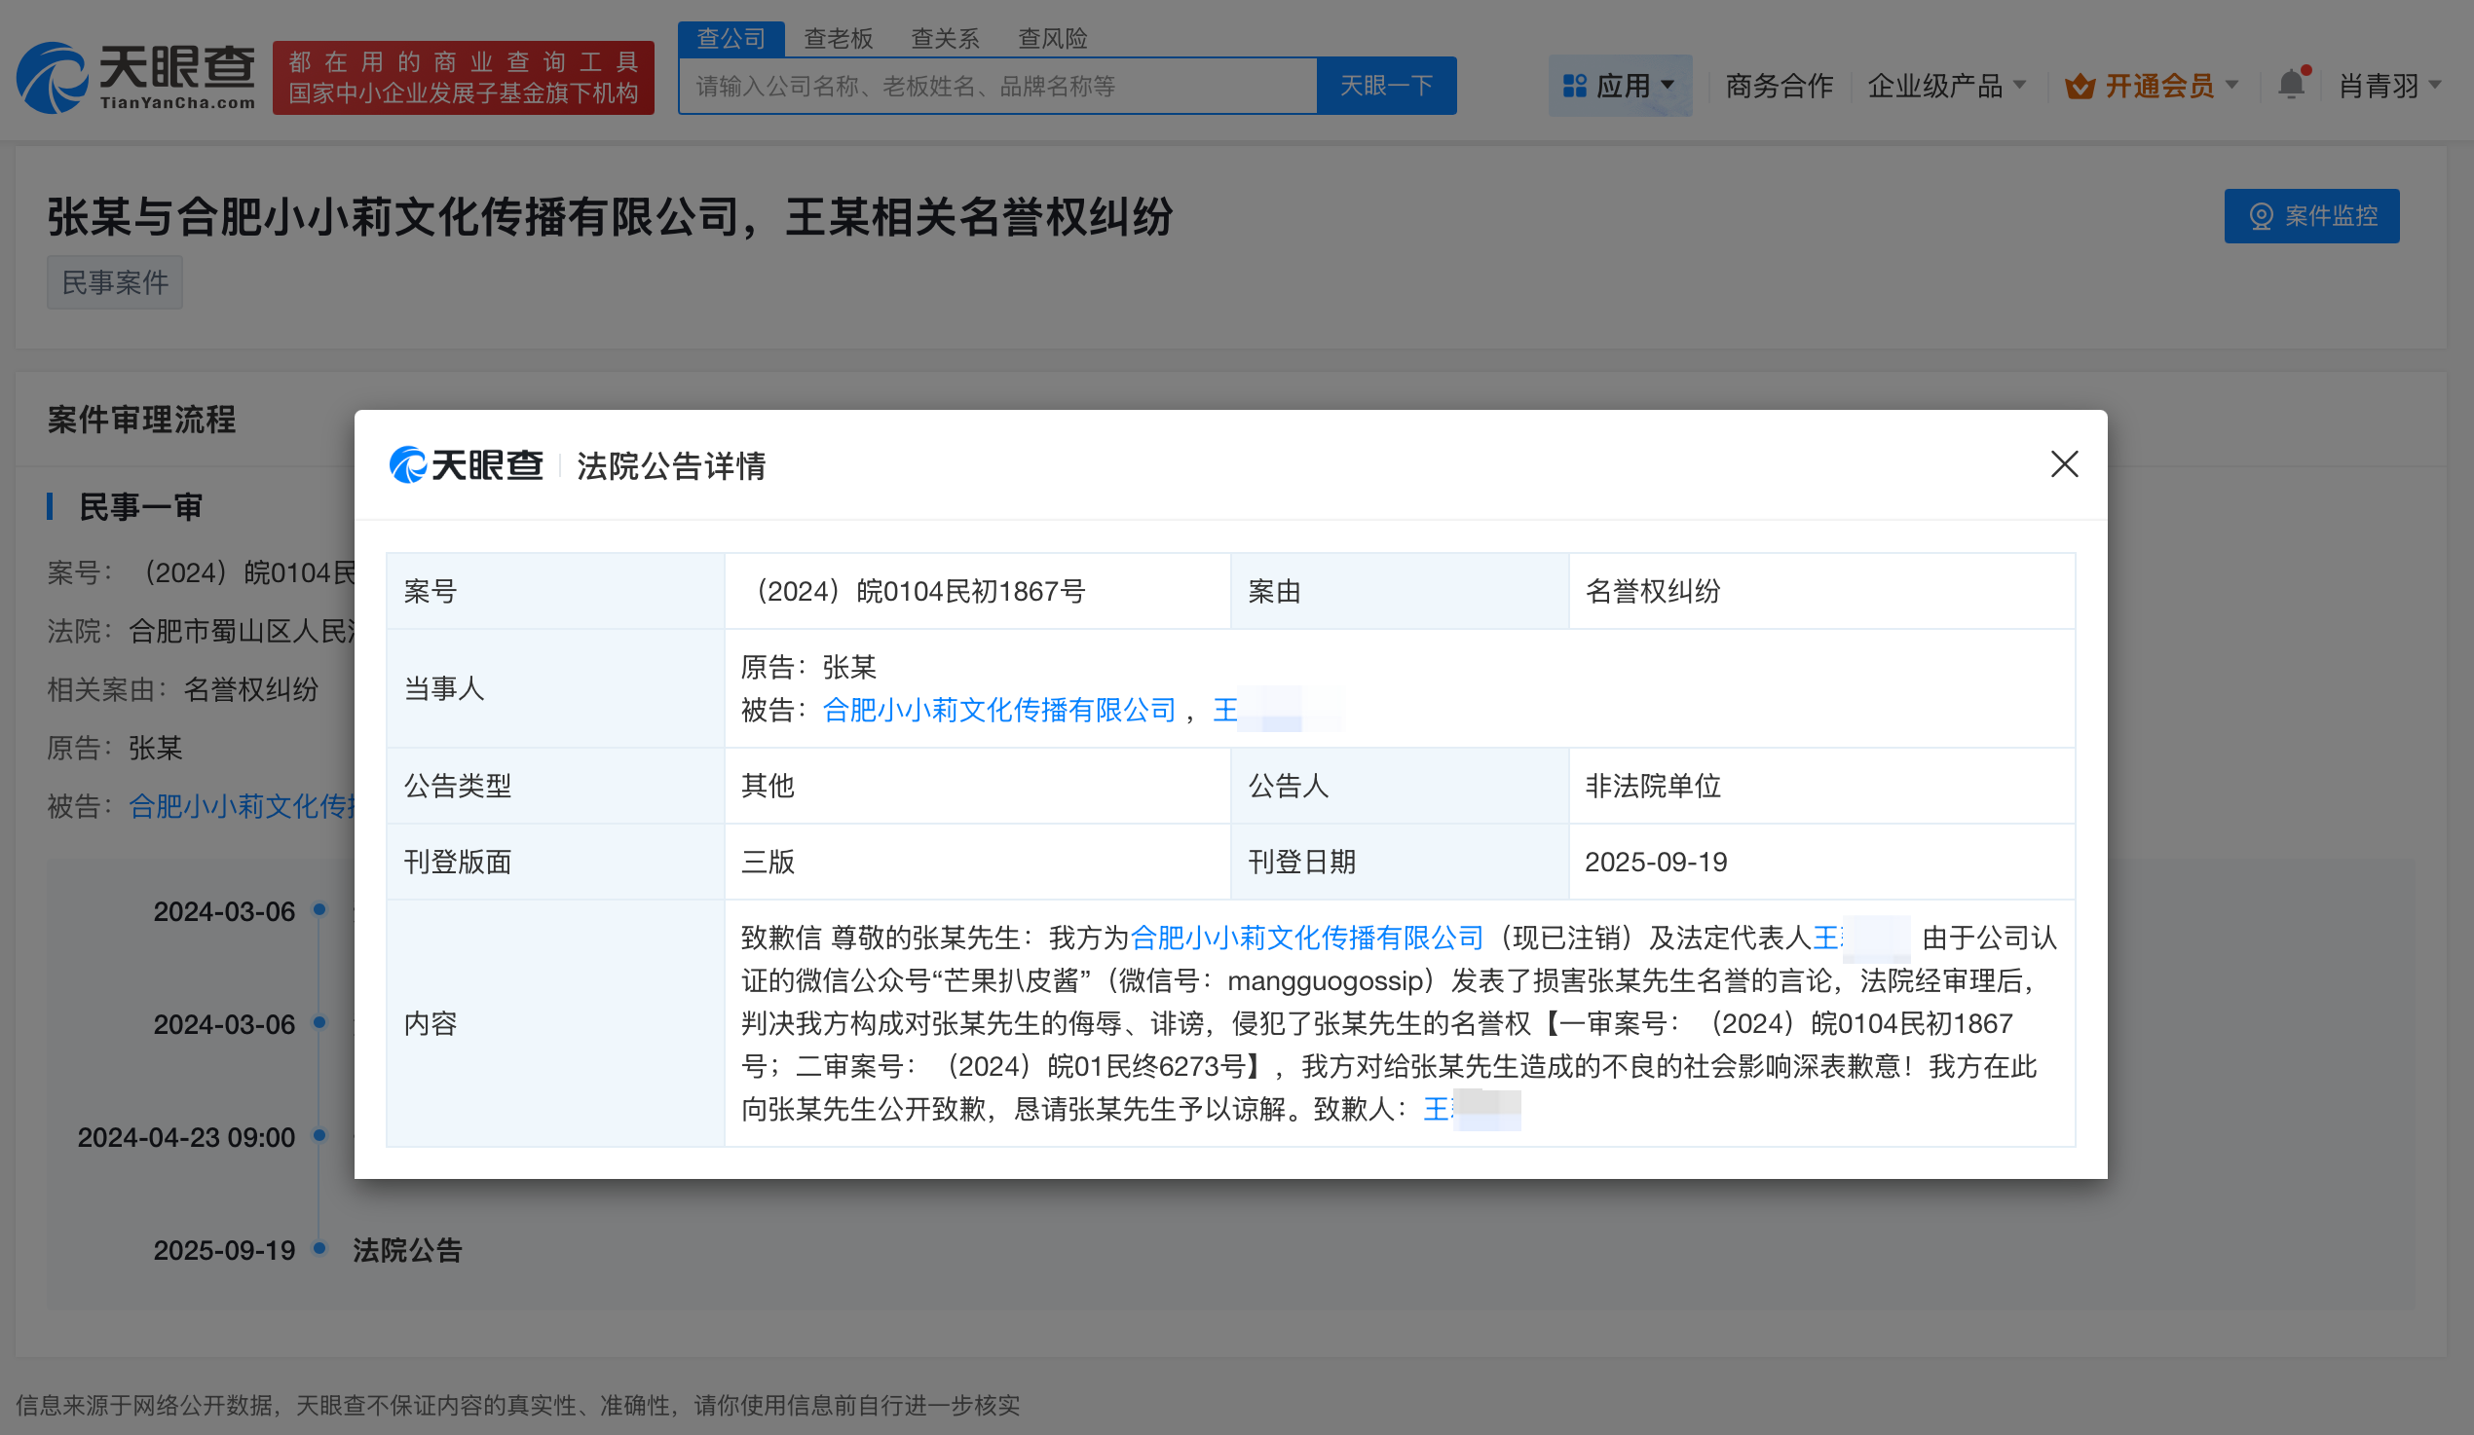
Task: Open the 合肥小小莉文化传播有限公司 company link
Action: pyautogui.click(x=1001, y=710)
